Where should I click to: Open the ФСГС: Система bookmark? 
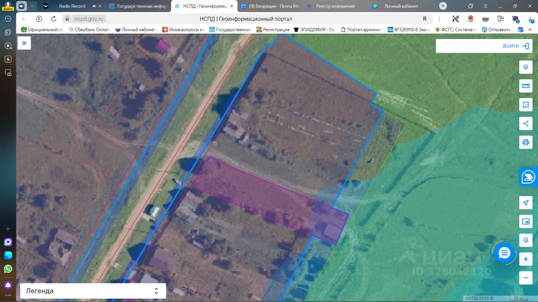[456, 29]
